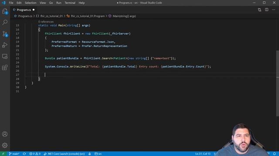Open the View menu
Image resolution: width=279 pixels, height=156 pixels.
[43, 3]
